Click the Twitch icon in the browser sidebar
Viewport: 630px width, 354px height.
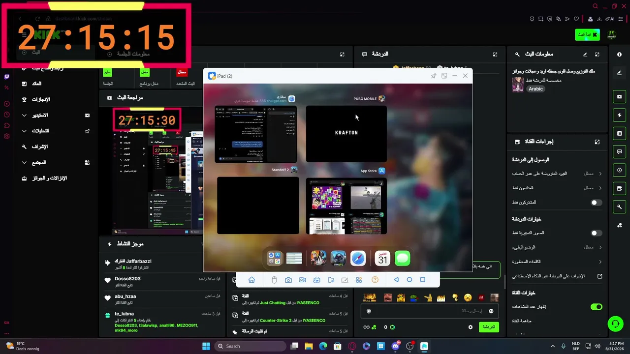click(x=6, y=77)
